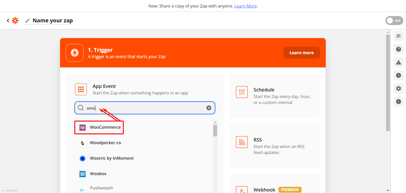Click the pencil icon to rename the Zap
Image resolution: width=406 pixels, height=193 pixels.
pyautogui.click(x=27, y=20)
